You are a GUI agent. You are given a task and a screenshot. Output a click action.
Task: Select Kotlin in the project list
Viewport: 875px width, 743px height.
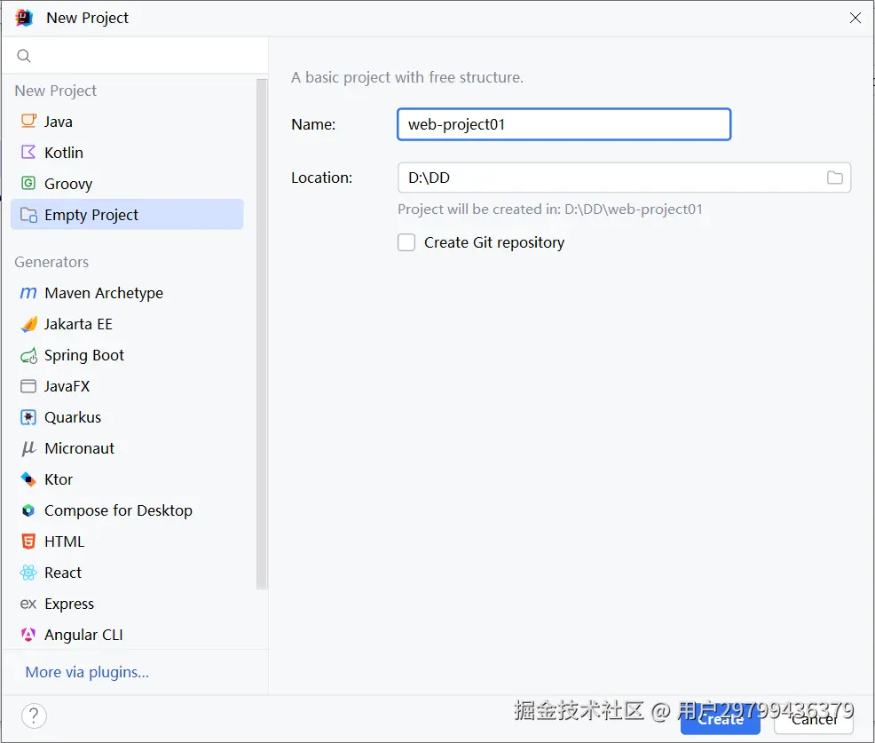point(127,153)
